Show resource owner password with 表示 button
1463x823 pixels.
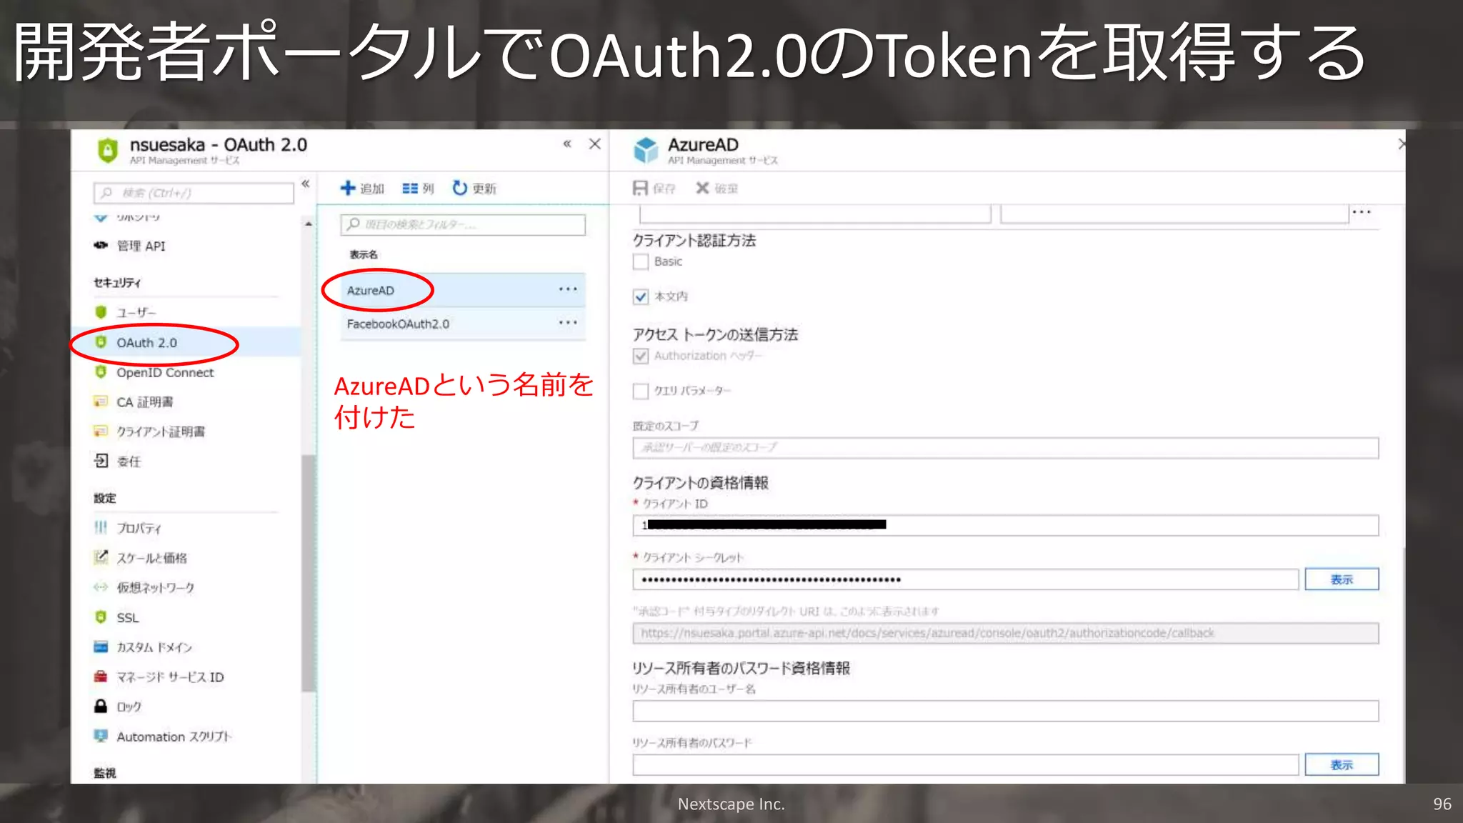(x=1342, y=764)
